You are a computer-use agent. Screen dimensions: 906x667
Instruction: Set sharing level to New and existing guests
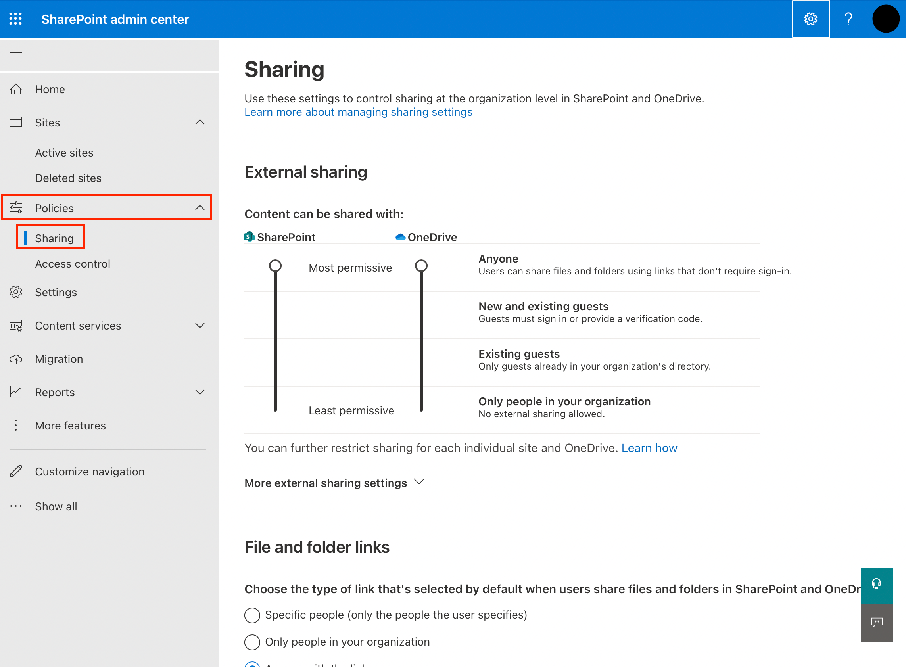[543, 306]
